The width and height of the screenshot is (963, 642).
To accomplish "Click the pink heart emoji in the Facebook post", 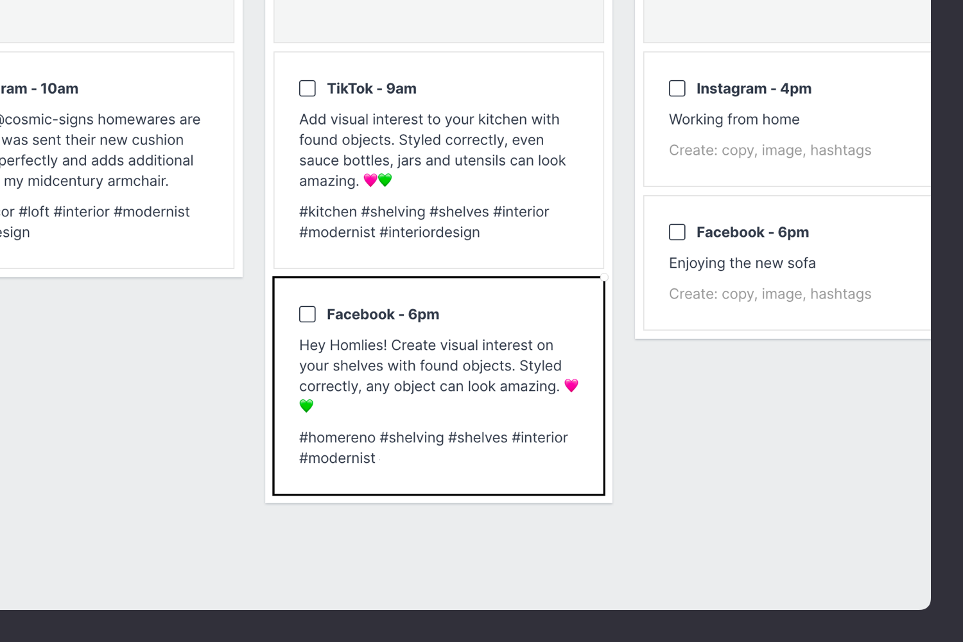I will click(x=572, y=385).
